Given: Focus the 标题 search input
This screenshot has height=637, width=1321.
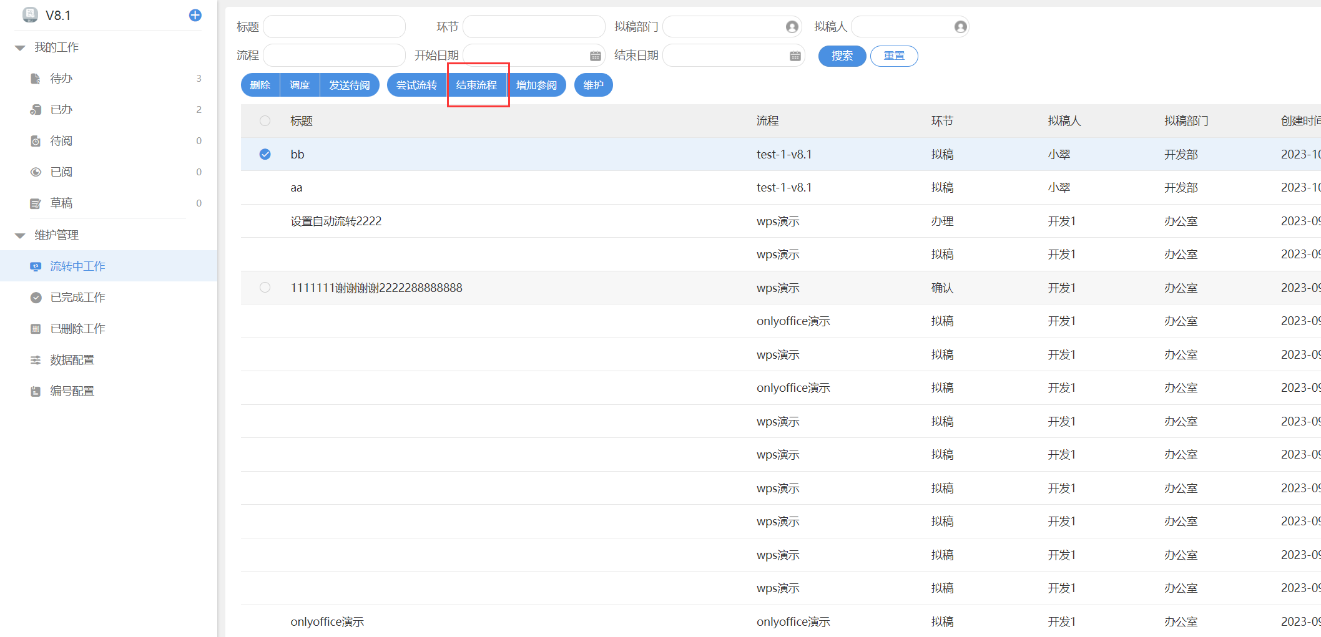Looking at the screenshot, I should (x=335, y=27).
